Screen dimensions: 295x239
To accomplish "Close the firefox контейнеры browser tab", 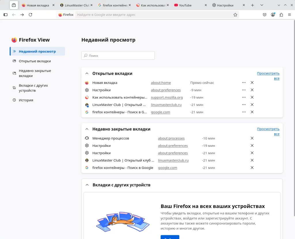I will (130, 5).
